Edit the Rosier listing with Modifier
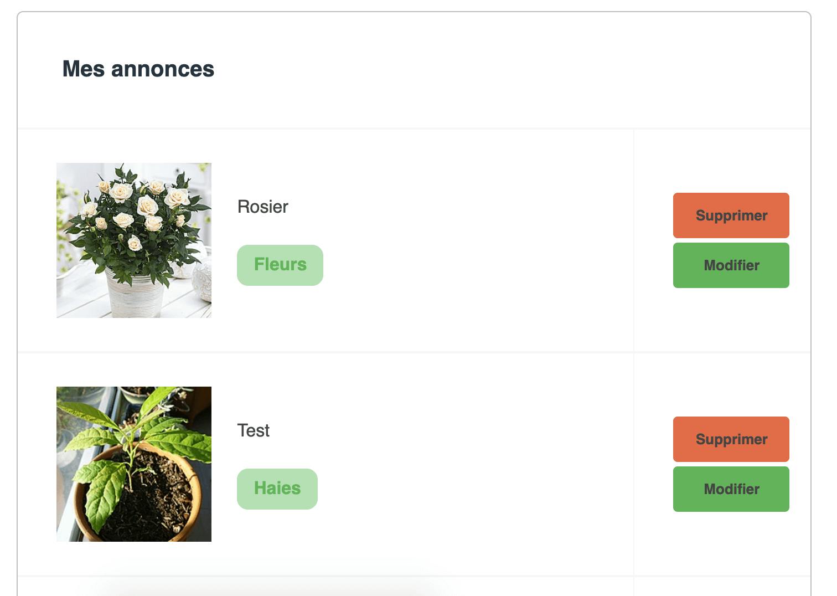Viewport: 837px width, 596px height. pos(731,265)
